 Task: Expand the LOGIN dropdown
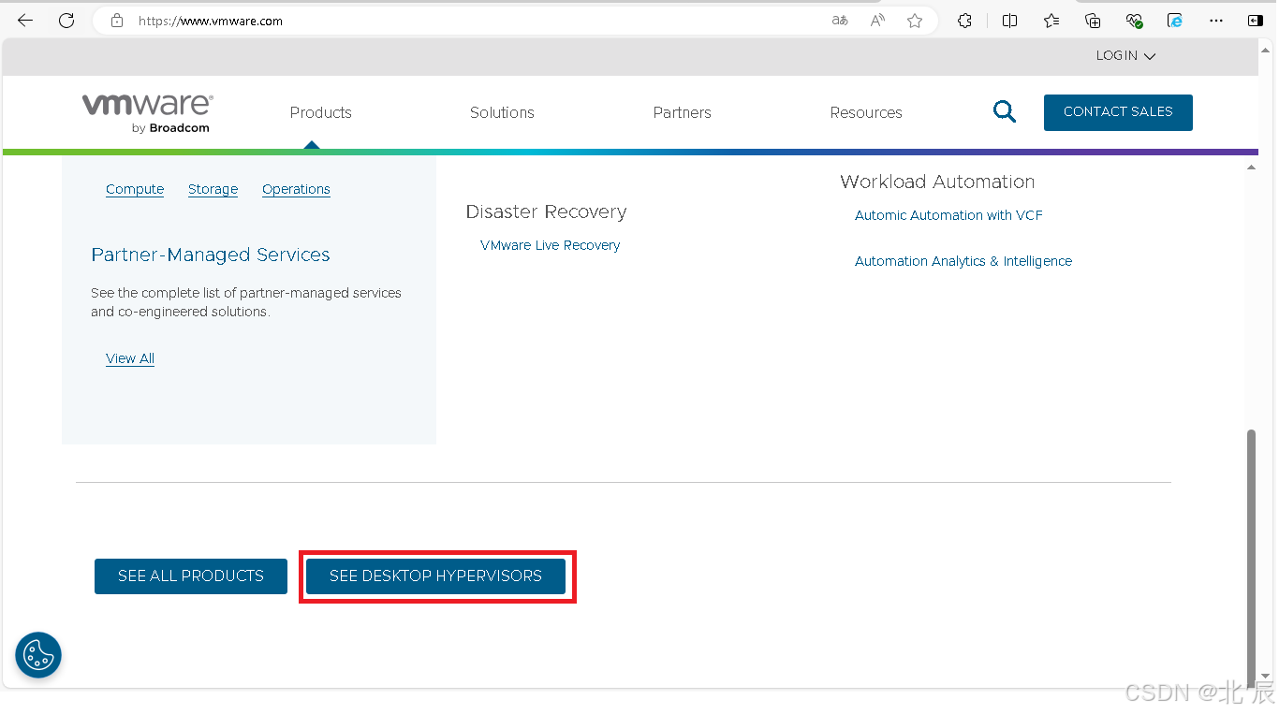click(1125, 56)
